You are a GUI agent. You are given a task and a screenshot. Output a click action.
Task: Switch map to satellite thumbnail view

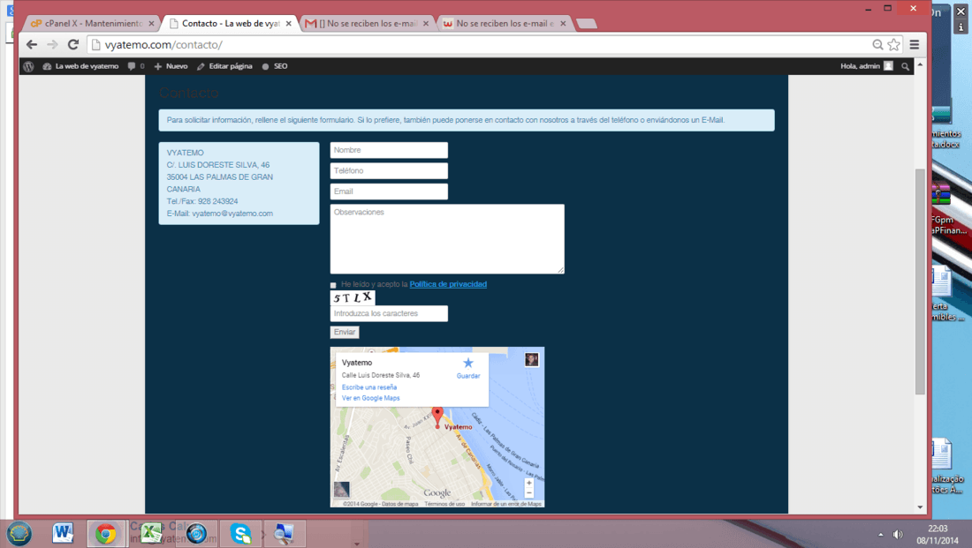342,489
